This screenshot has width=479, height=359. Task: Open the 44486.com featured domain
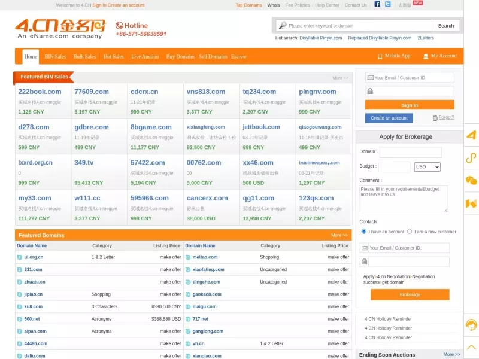pyautogui.click(x=36, y=343)
